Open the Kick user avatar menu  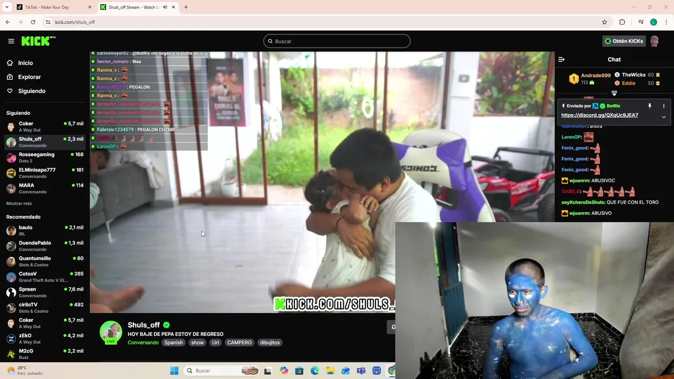[655, 41]
